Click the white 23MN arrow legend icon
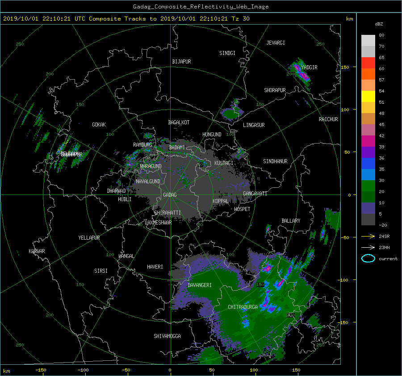 (368, 247)
